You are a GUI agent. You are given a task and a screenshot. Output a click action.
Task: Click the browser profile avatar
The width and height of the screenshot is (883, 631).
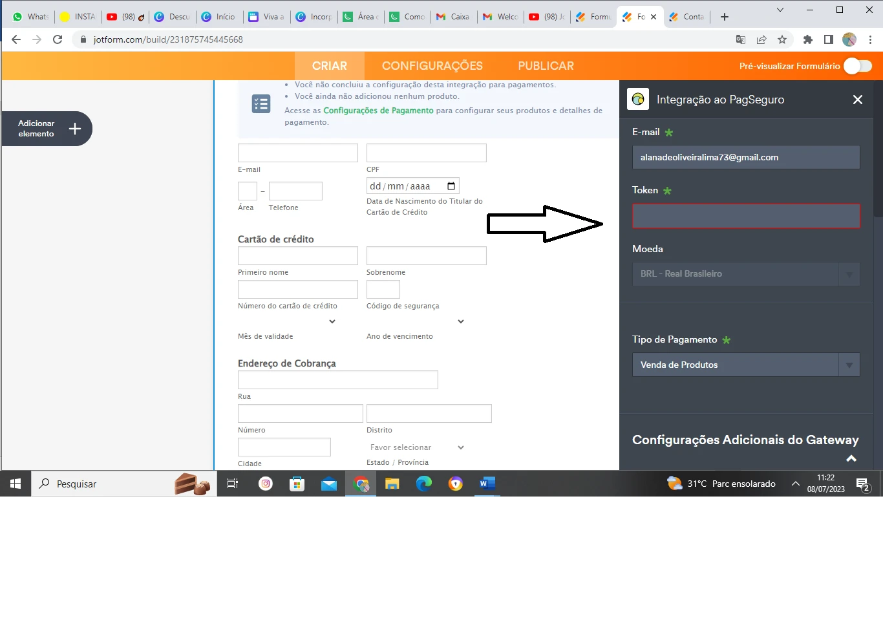click(849, 39)
